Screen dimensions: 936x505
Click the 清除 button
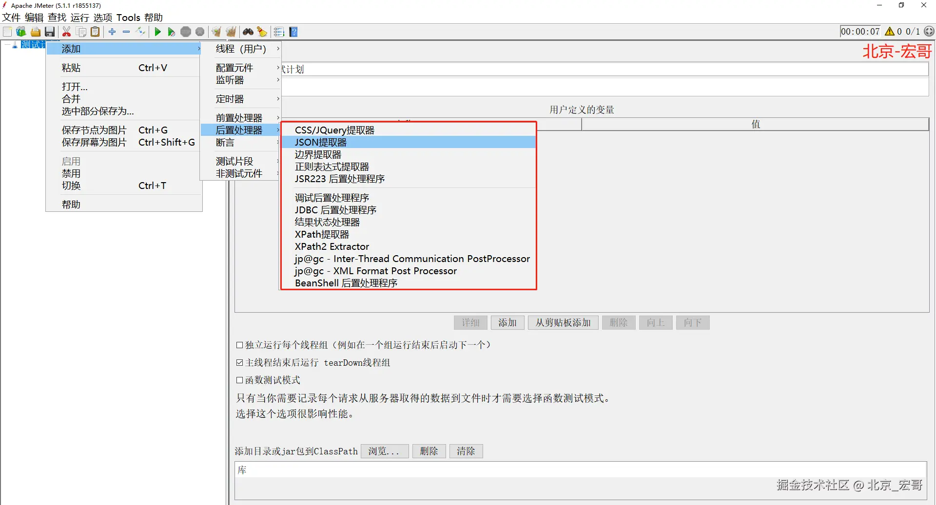pos(466,451)
